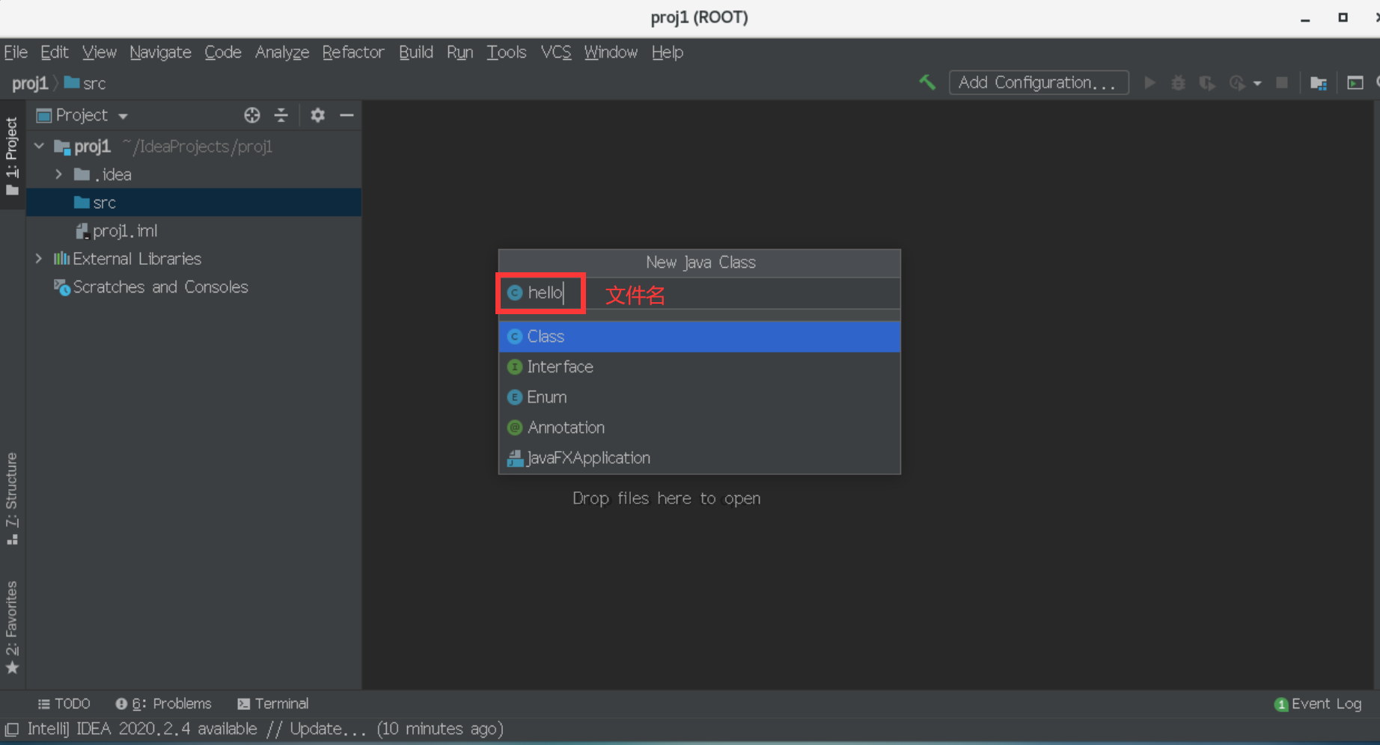Click the Run Anything toolbar icon
This screenshot has width=1380, height=745.
[x=1355, y=82]
